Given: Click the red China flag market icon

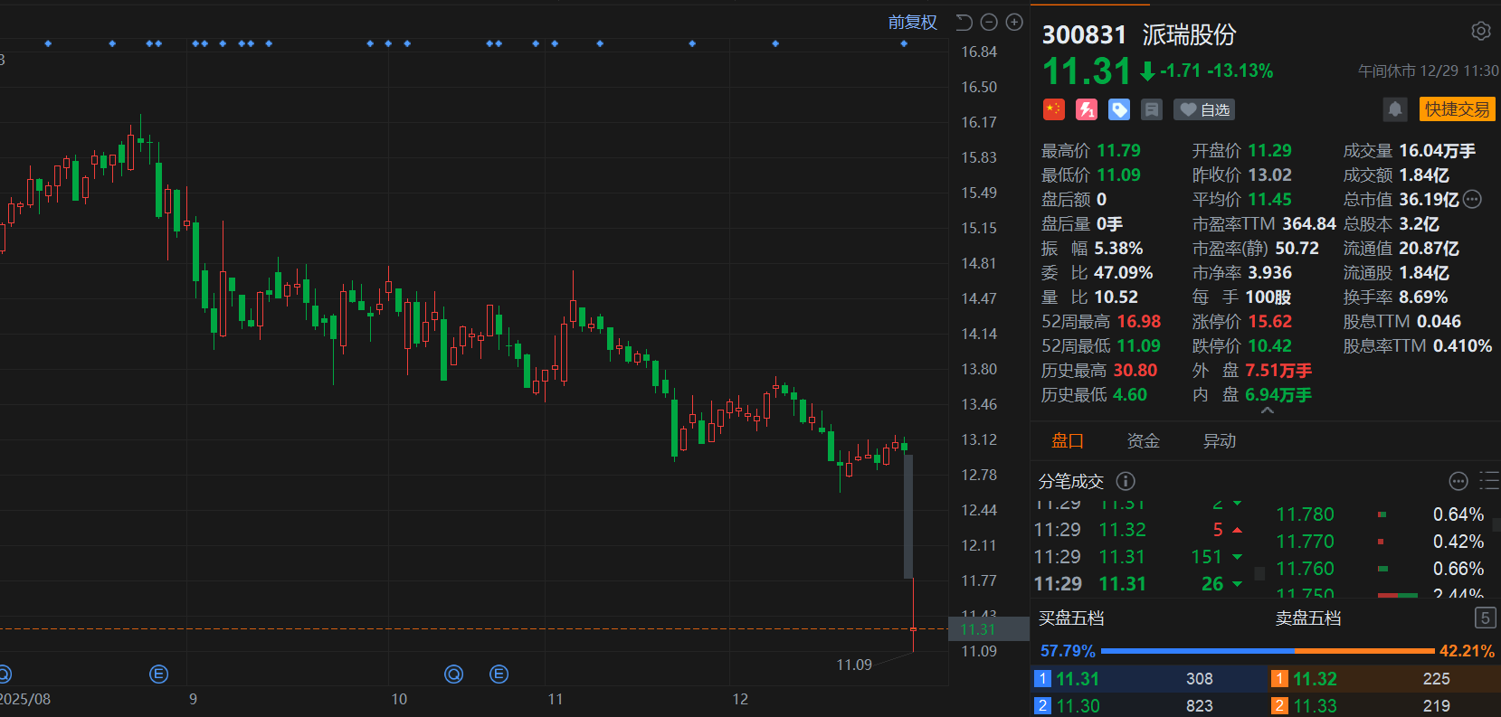Looking at the screenshot, I should pos(1053,109).
